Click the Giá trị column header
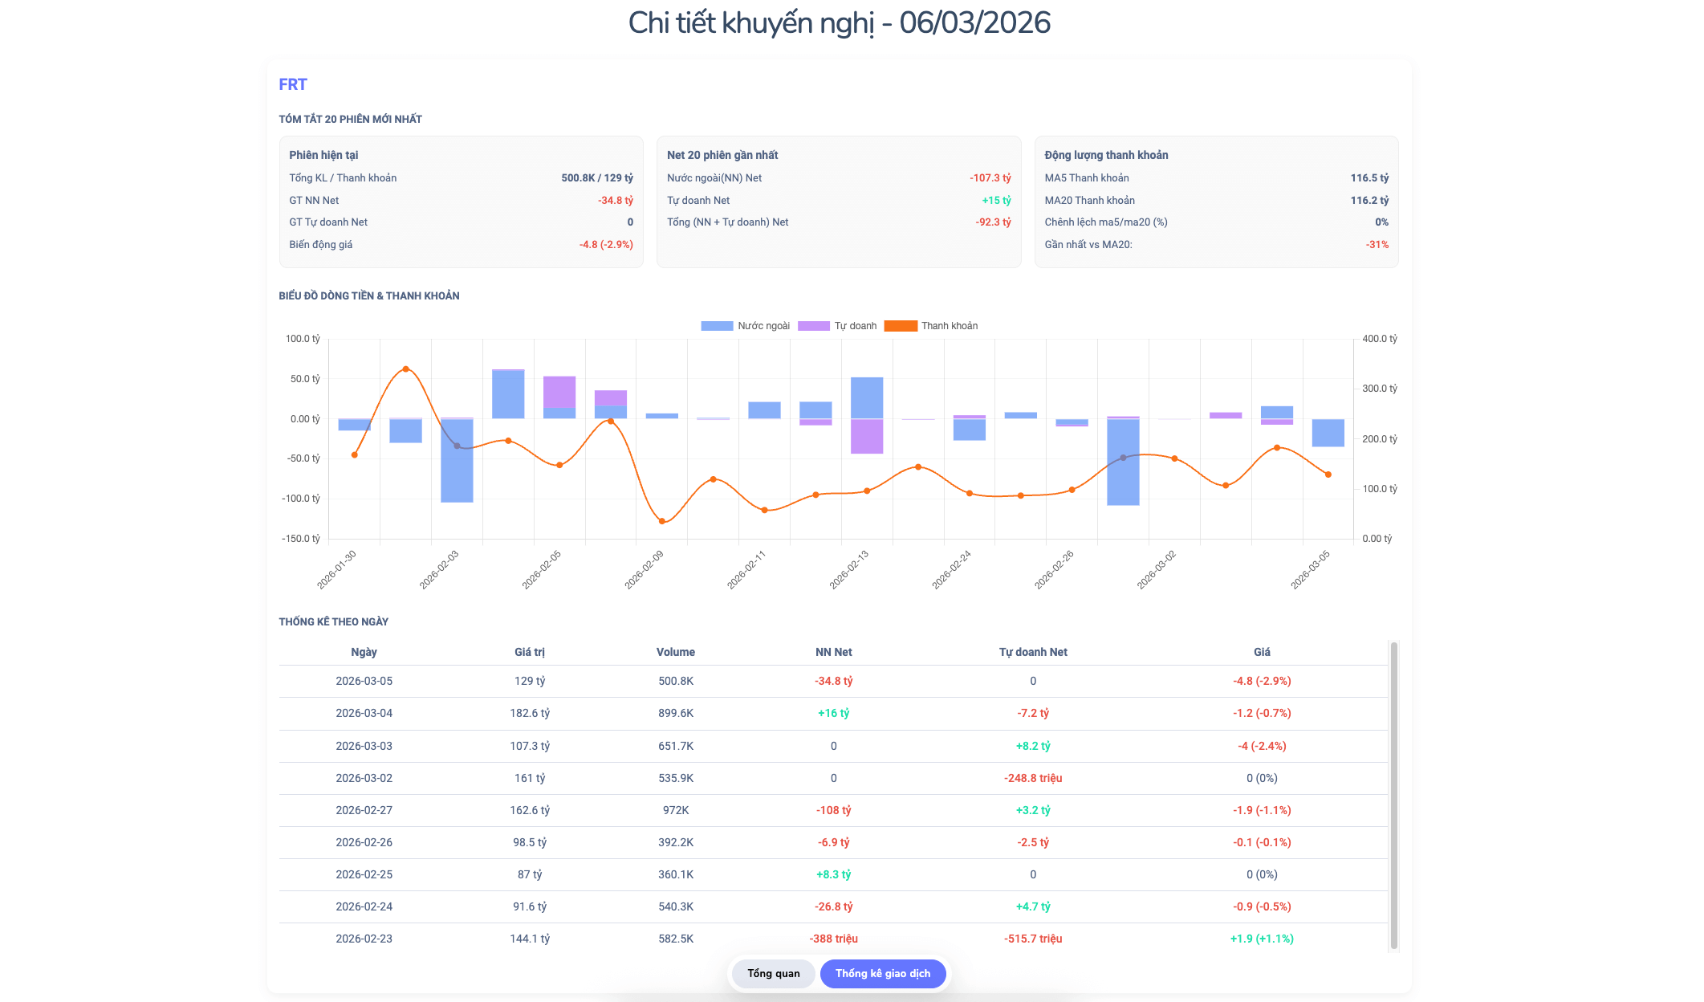Viewport: 1704px width, 1002px height. 529,652
